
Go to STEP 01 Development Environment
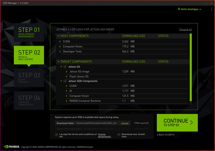pos(29,32)
